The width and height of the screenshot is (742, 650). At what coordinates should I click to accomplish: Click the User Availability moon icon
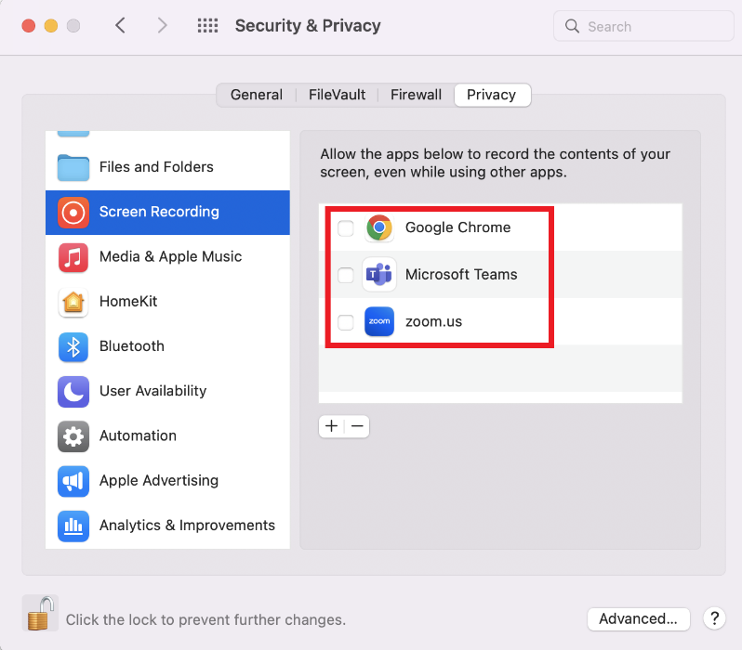click(73, 391)
